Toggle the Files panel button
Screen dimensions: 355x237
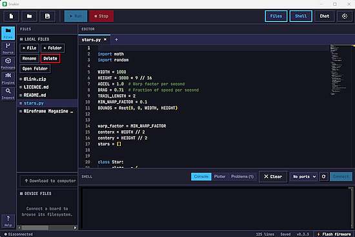pos(276,16)
